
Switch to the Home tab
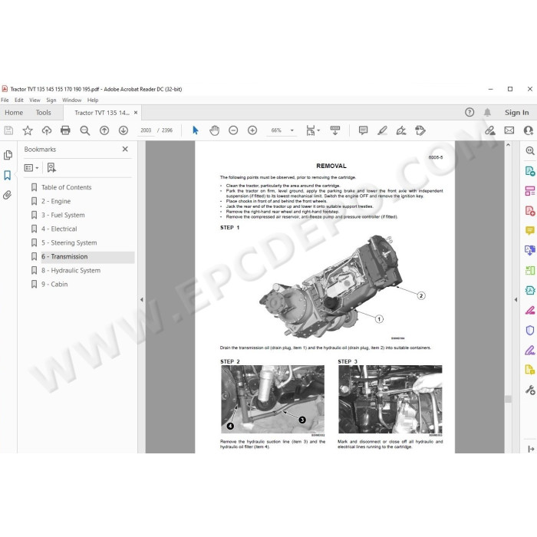point(14,112)
